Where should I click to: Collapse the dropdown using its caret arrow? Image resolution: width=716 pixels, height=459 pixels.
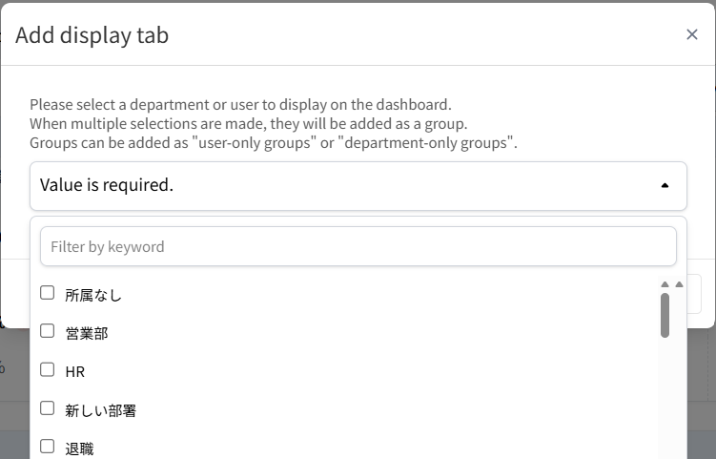click(x=665, y=186)
